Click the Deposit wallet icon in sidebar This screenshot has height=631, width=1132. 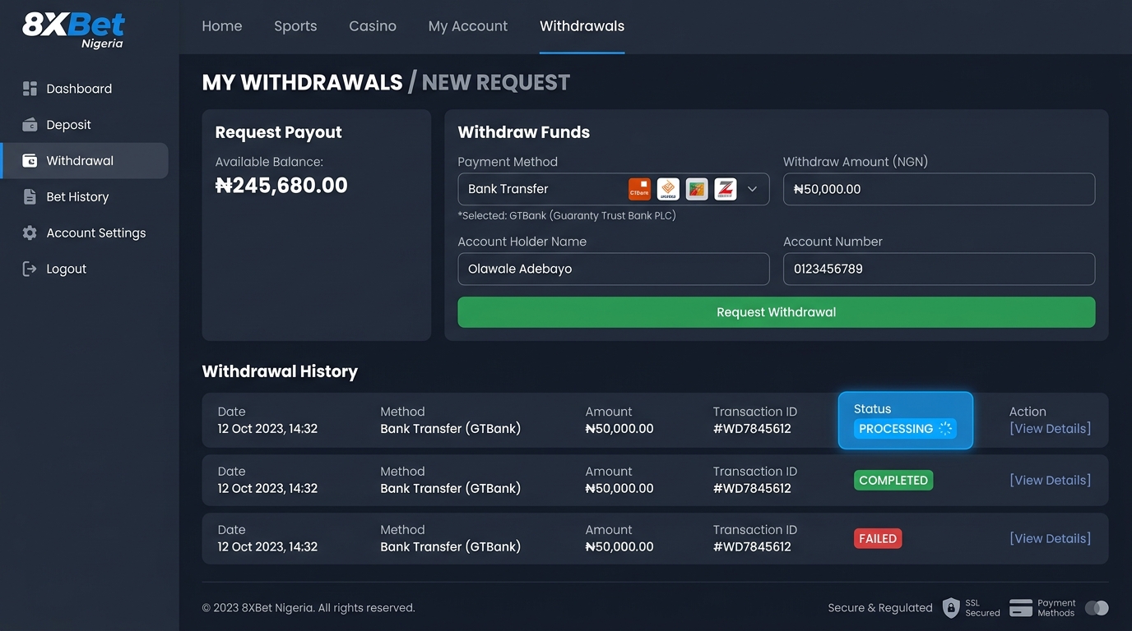click(x=30, y=125)
